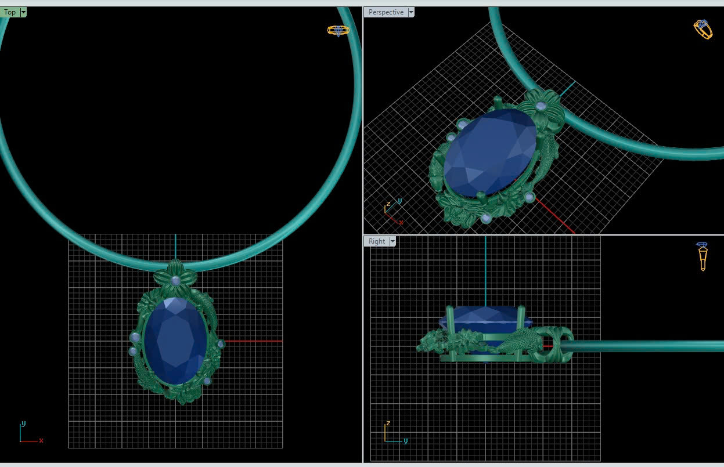This screenshot has height=467, width=724.
Task: Open the Perspective viewport dropdown arrow
Action: pos(411,12)
